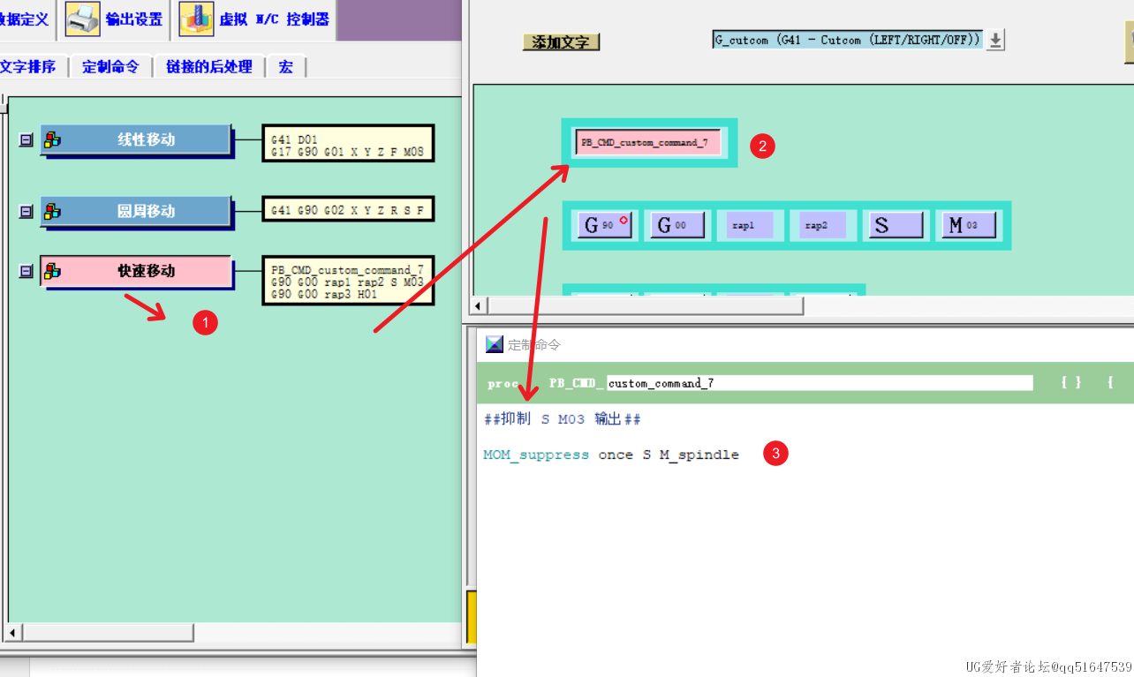Switch to the 定制命令 tab
Image resolution: width=1134 pixels, height=677 pixels.
pyautogui.click(x=110, y=66)
